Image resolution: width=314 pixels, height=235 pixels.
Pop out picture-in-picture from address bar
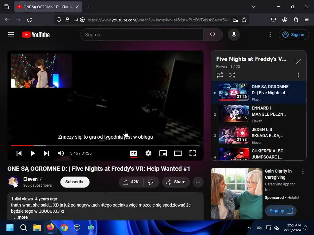pyautogui.click(x=235, y=20)
